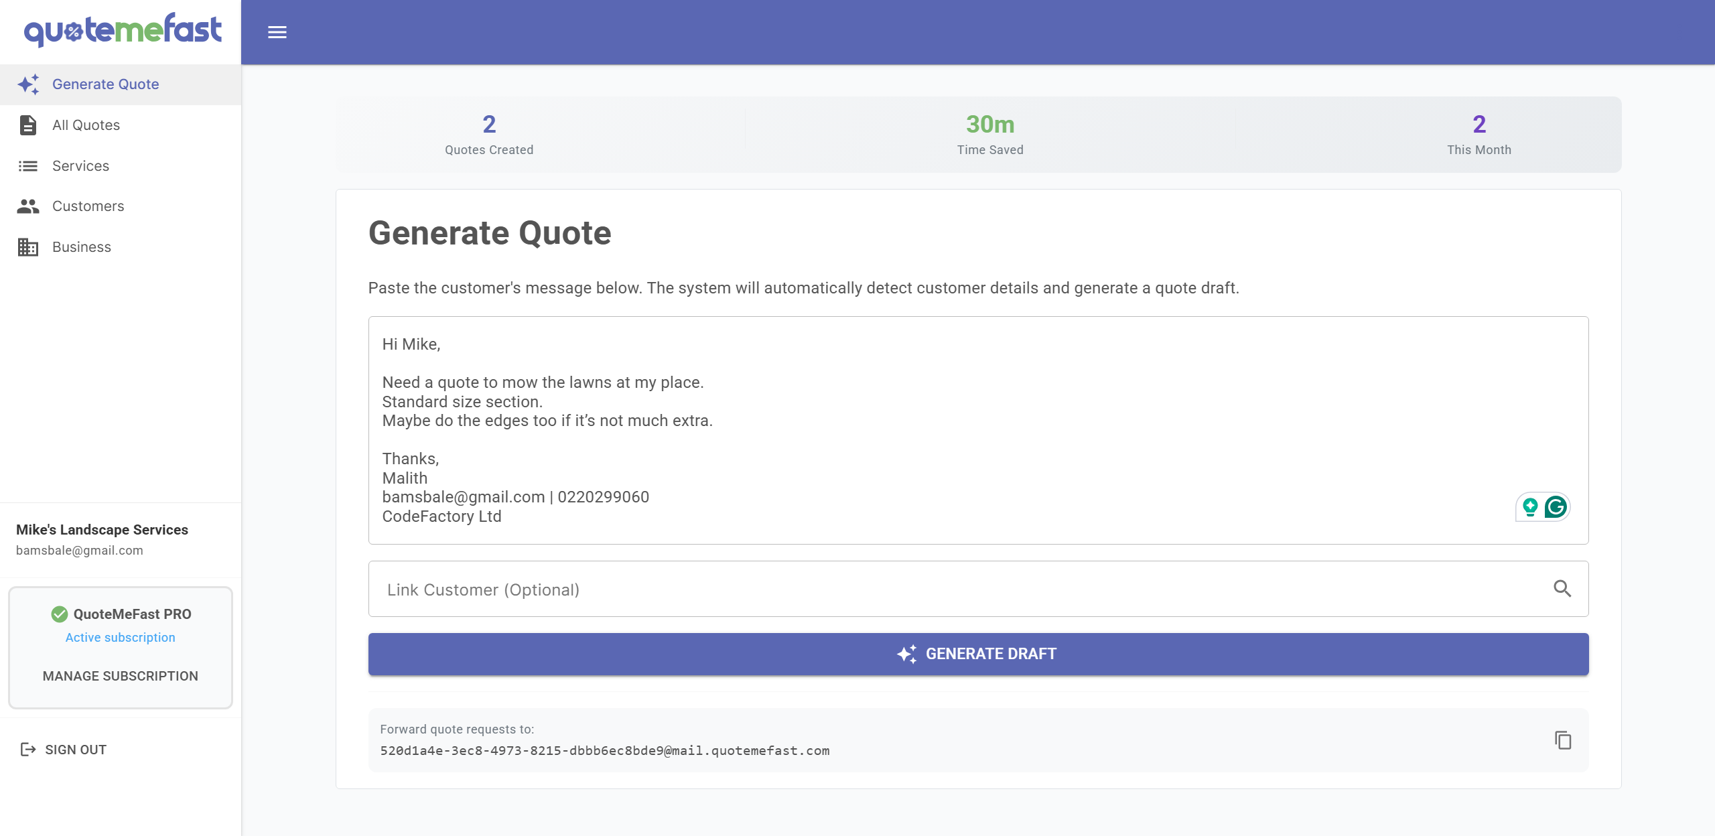Image resolution: width=1715 pixels, height=836 pixels.
Task: Click 'bamsbale@gmail.com' under business name
Action: pyautogui.click(x=80, y=551)
